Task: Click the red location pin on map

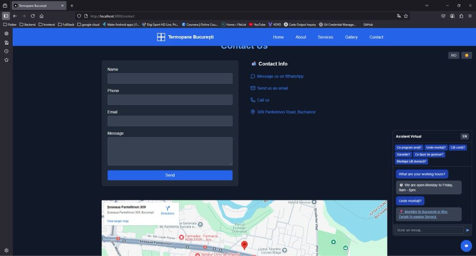Action: pyautogui.click(x=244, y=246)
